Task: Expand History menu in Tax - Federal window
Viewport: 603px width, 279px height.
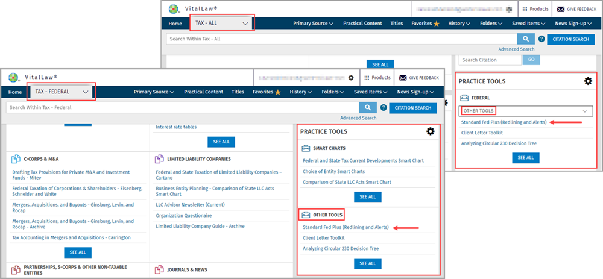Action: [x=301, y=92]
